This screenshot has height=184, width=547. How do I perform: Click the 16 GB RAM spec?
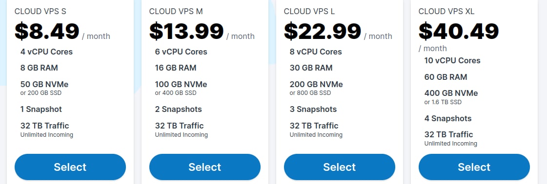176,68
